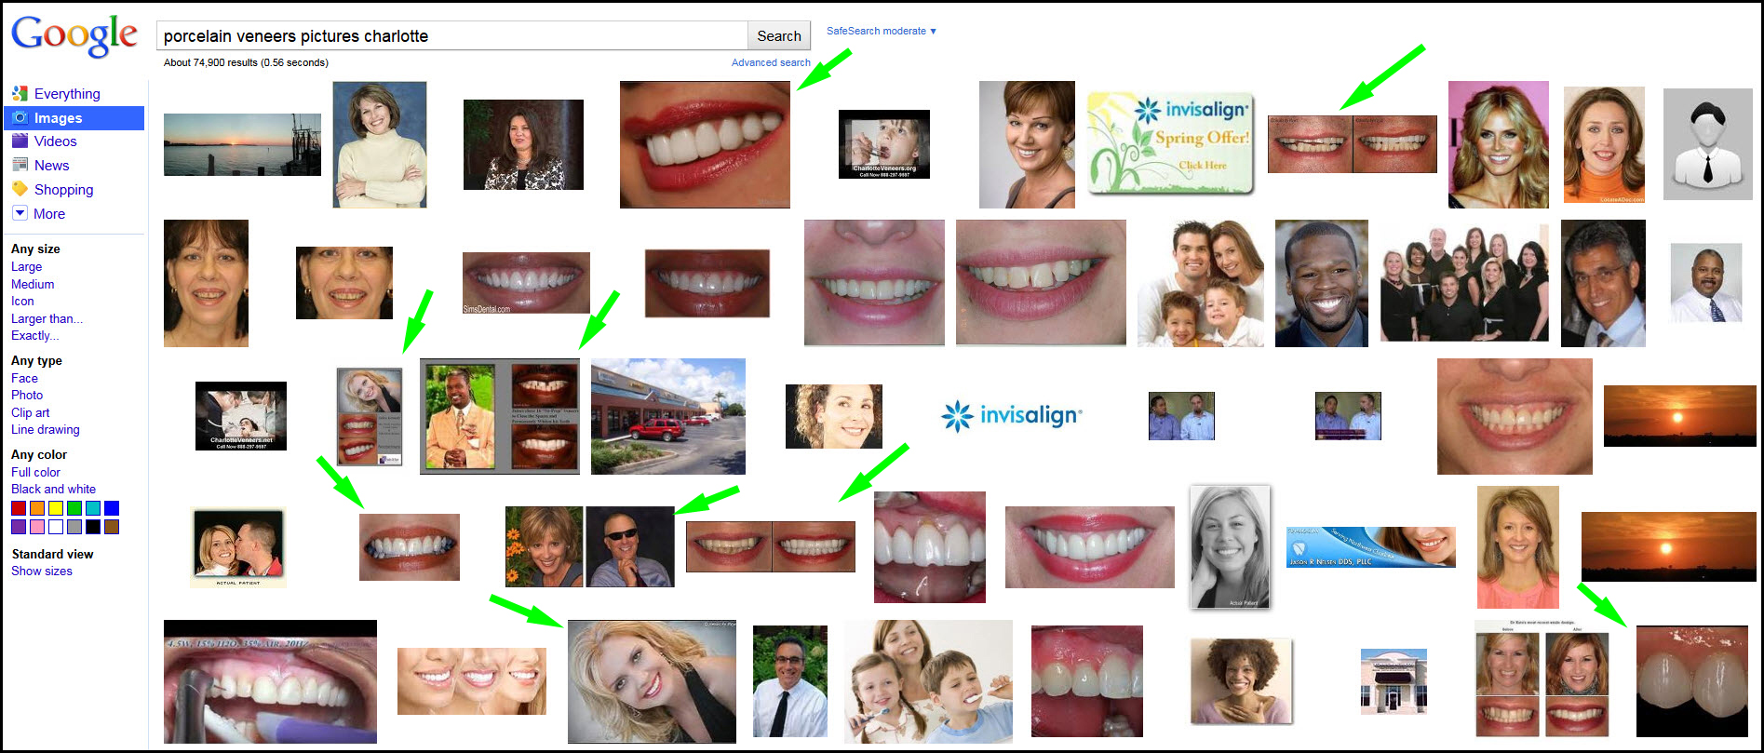Open the 'Exactly...' size option
The image size is (1764, 753).
pyautogui.click(x=34, y=335)
